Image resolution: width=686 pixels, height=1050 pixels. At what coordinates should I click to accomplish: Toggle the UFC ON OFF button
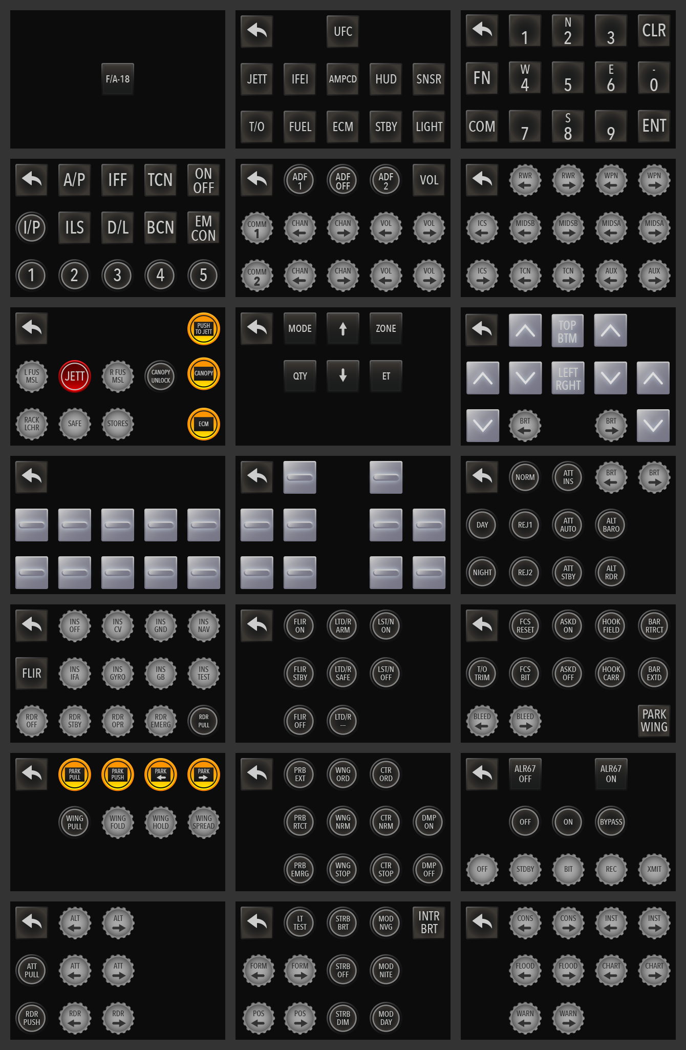coord(203,180)
